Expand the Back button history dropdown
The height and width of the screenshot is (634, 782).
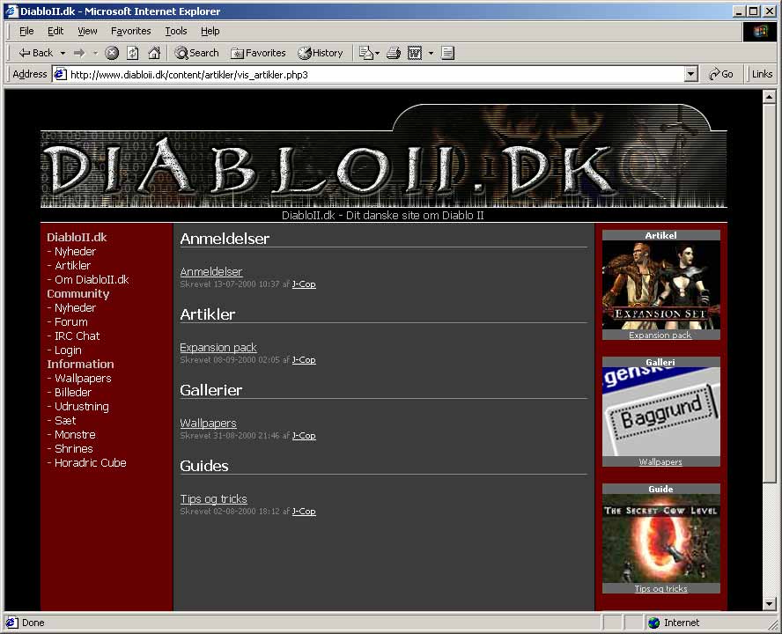63,53
